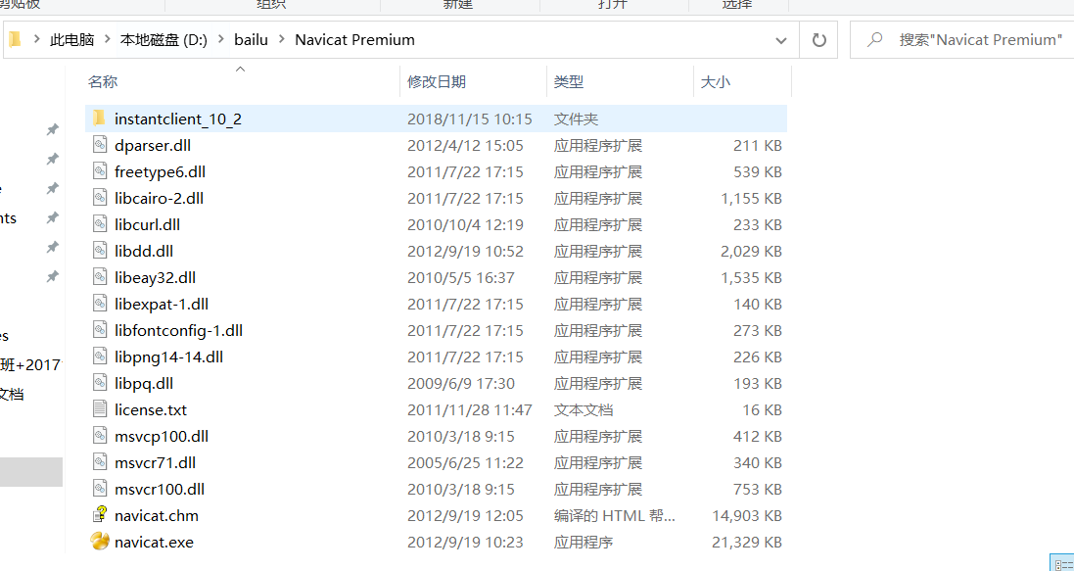The width and height of the screenshot is (1074, 571).
Task: Select the license.txt document icon
Action: tap(100, 409)
